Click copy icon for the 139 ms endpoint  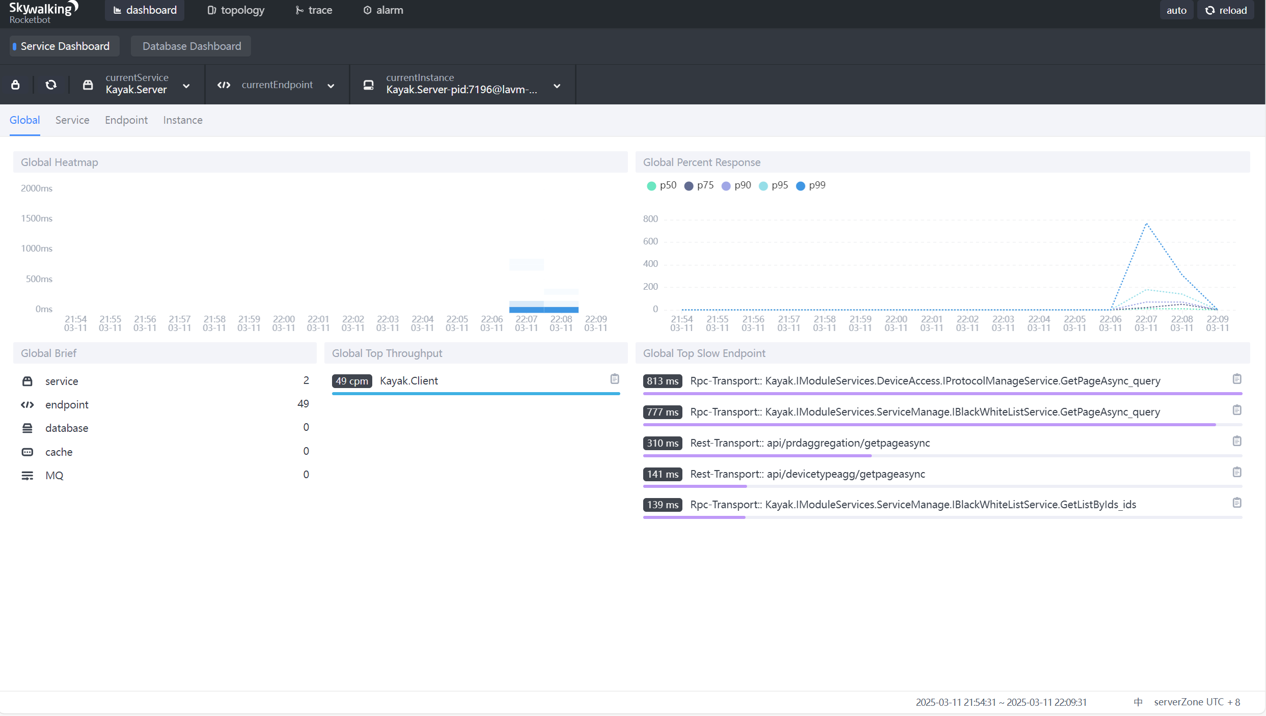[1236, 503]
